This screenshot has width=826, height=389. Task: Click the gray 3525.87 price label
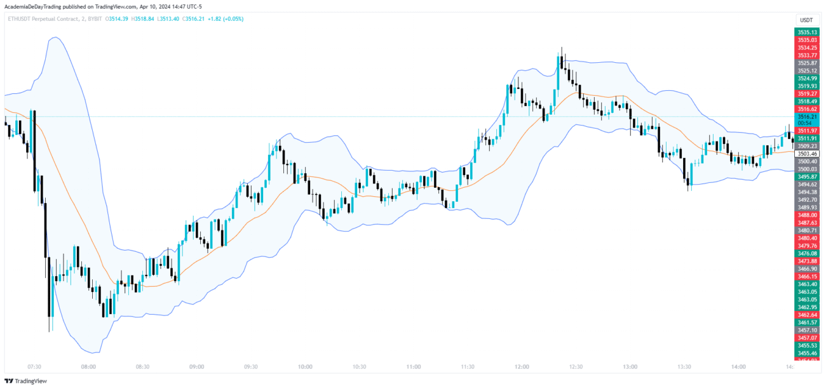tap(806, 63)
